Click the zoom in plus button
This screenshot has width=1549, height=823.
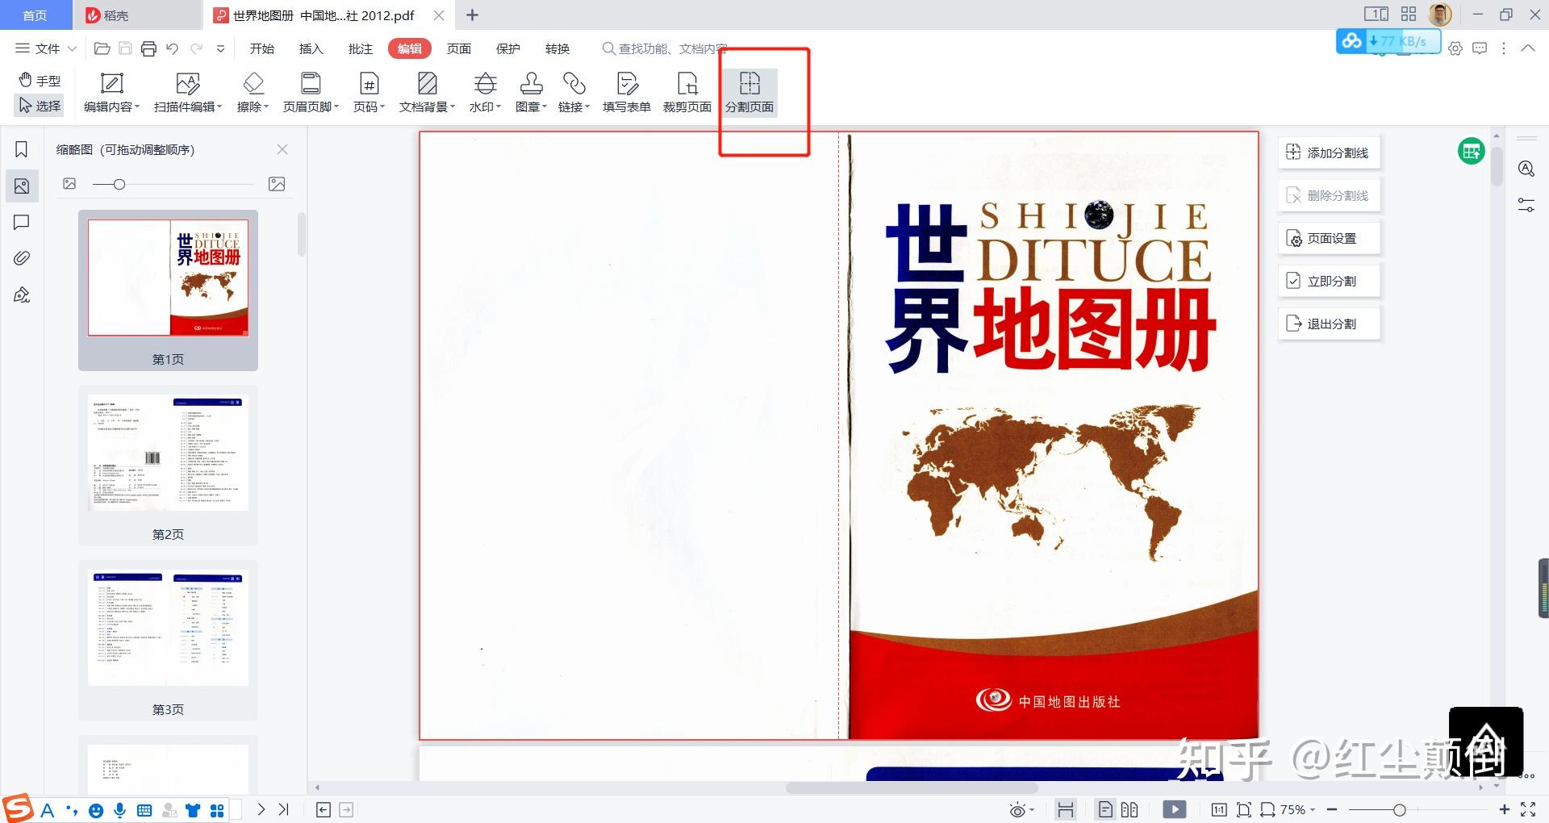(x=1505, y=809)
